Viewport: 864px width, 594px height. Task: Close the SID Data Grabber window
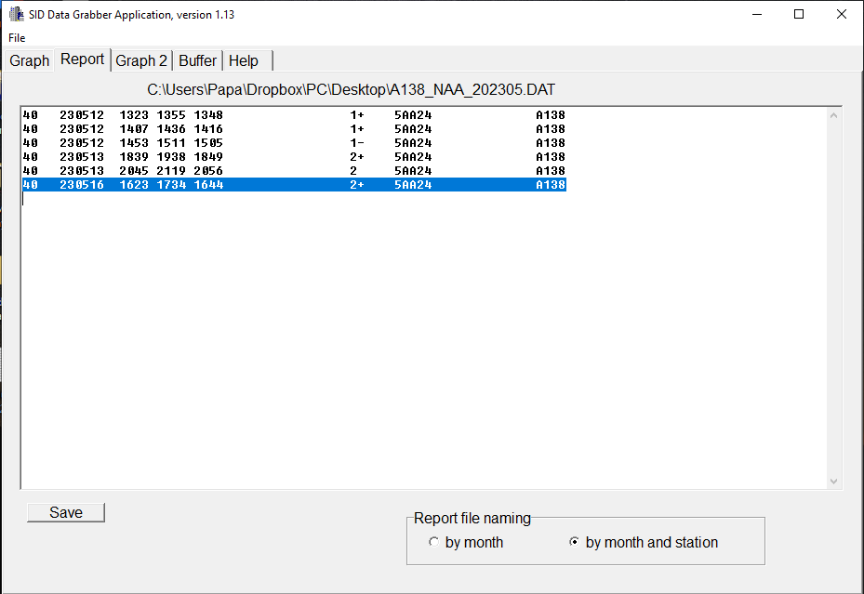(842, 14)
